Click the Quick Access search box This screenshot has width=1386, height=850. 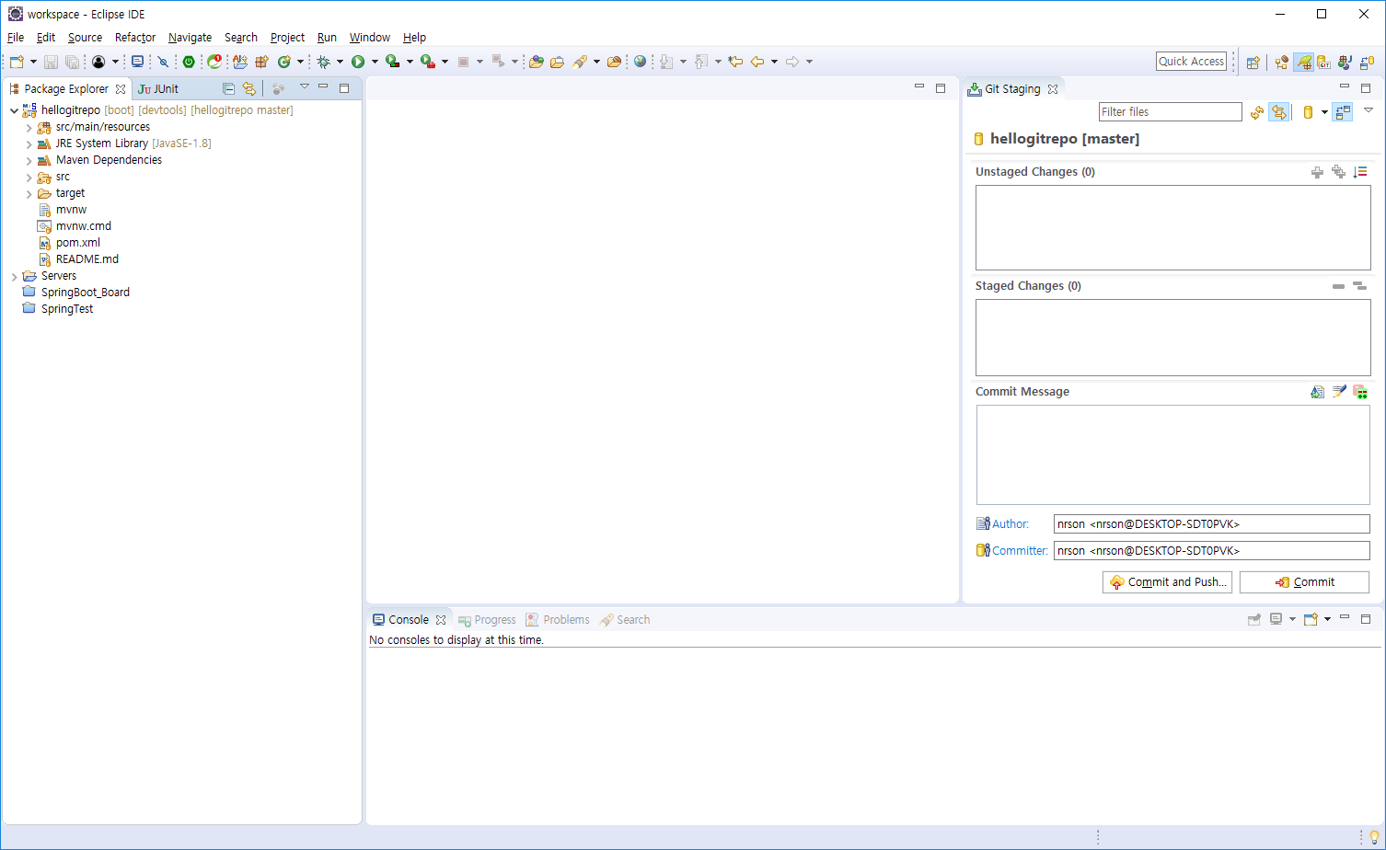tap(1191, 62)
